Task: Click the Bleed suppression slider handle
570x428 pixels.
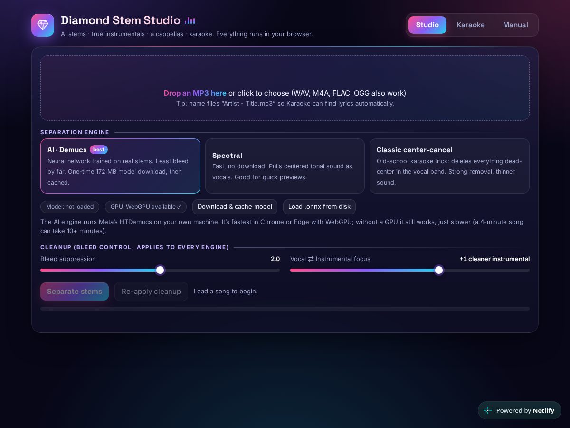Action: [x=160, y=270]
